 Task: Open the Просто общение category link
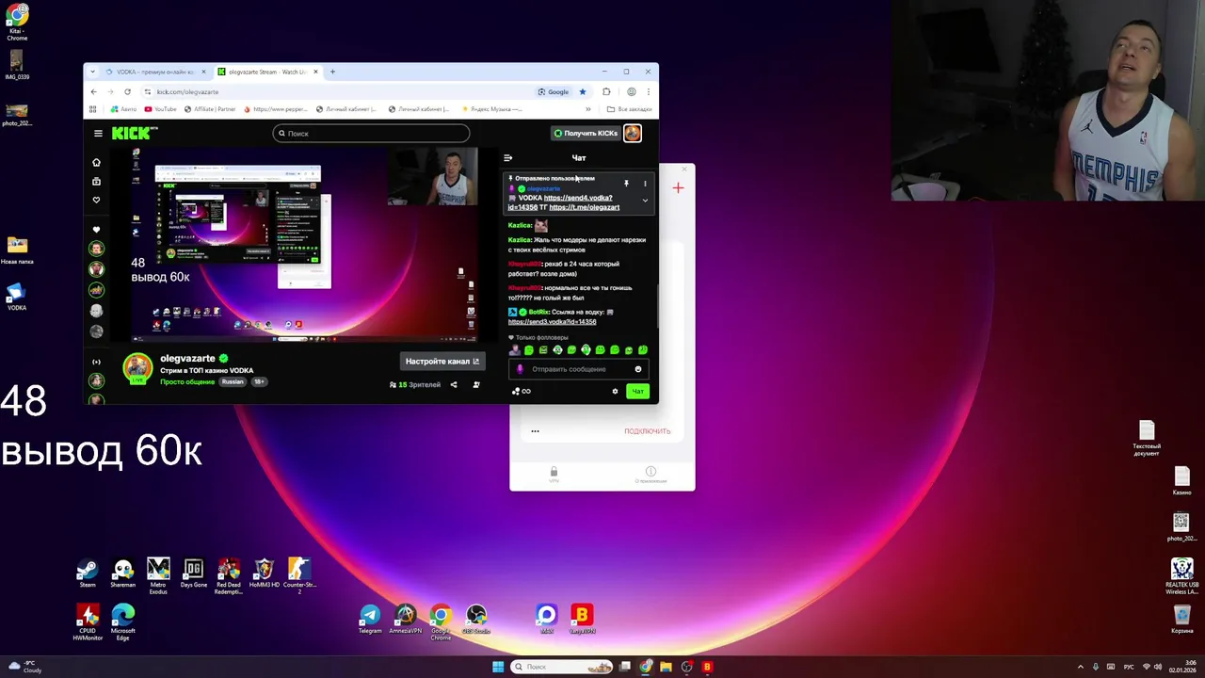pyautogui.click(x=187, y=381)
